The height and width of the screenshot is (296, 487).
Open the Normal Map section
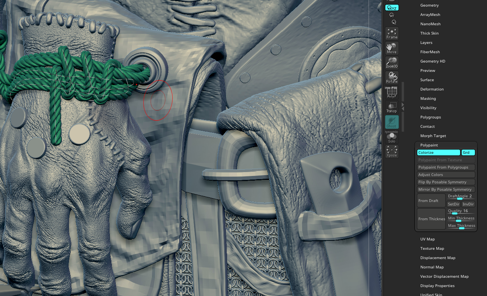[432, 267]
